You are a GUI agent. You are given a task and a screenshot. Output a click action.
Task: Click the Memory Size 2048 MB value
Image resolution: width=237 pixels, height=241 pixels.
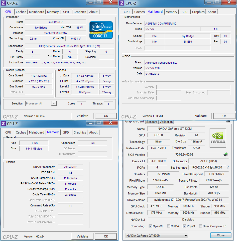pos(160,193)
